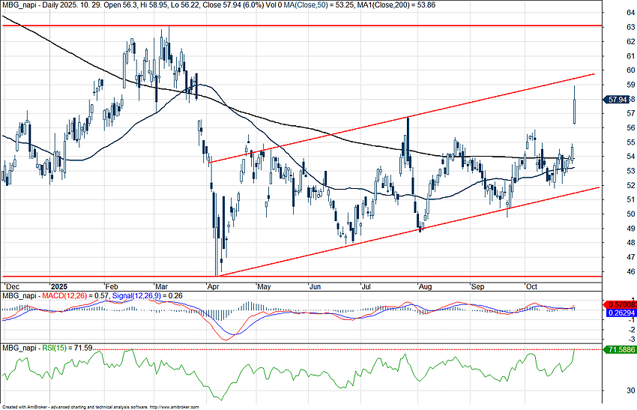Select the Jul label on time axis
This screenshot has height=410, width=637.
click(367, 286)
